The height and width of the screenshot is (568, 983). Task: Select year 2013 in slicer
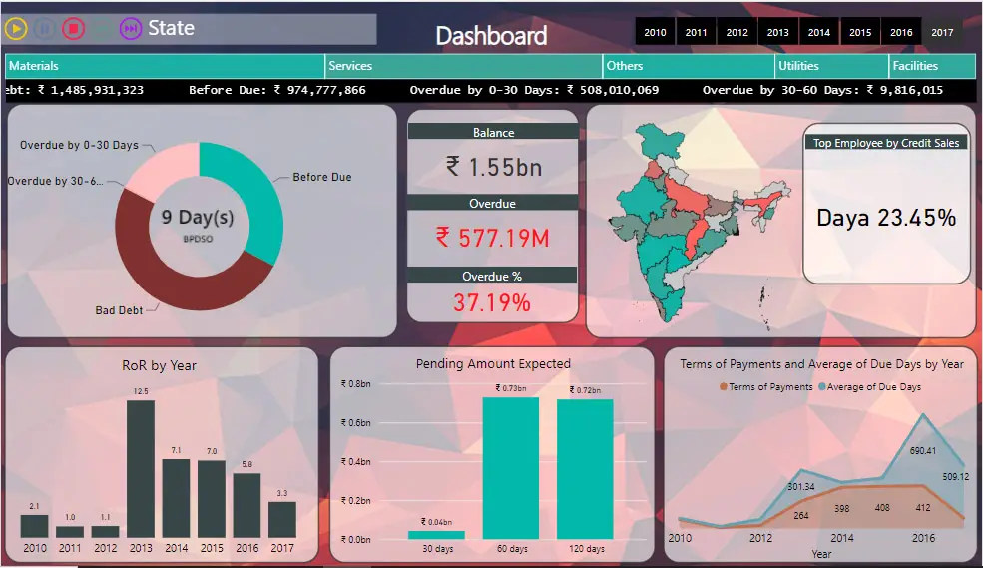pos(777,32)
